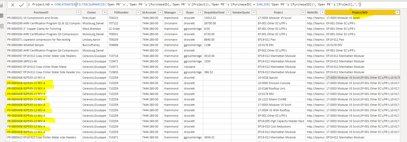Select requisition total cell 13013.52
Screen dimensions: 407x142
click(x=217, y=18)
